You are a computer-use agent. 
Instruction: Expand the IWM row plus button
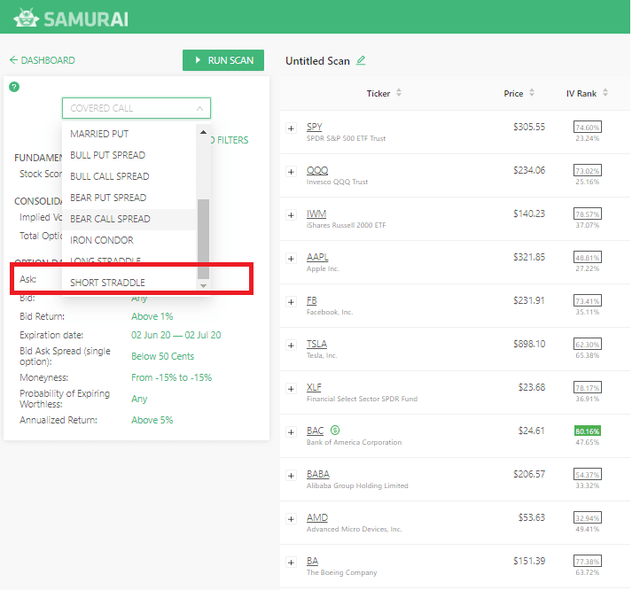[x=291, y=215]
